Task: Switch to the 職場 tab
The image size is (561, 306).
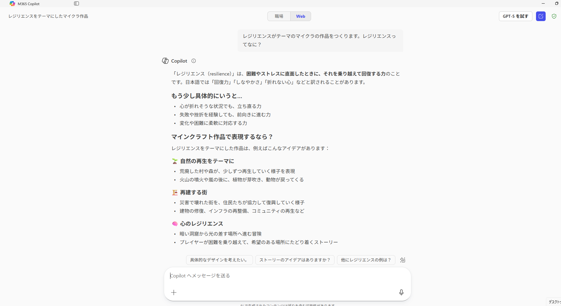Action: tap(279, 16)
